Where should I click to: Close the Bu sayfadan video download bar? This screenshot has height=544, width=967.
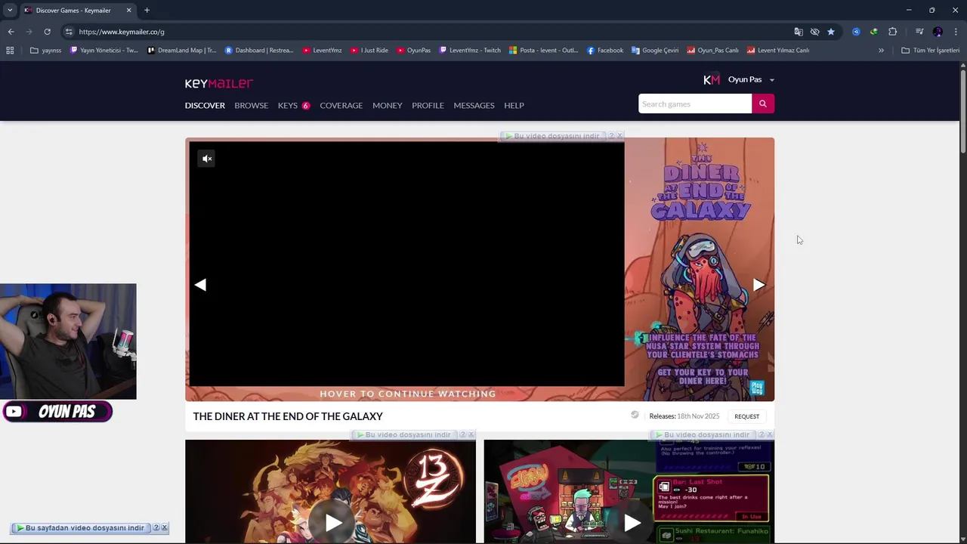point(164,527)
